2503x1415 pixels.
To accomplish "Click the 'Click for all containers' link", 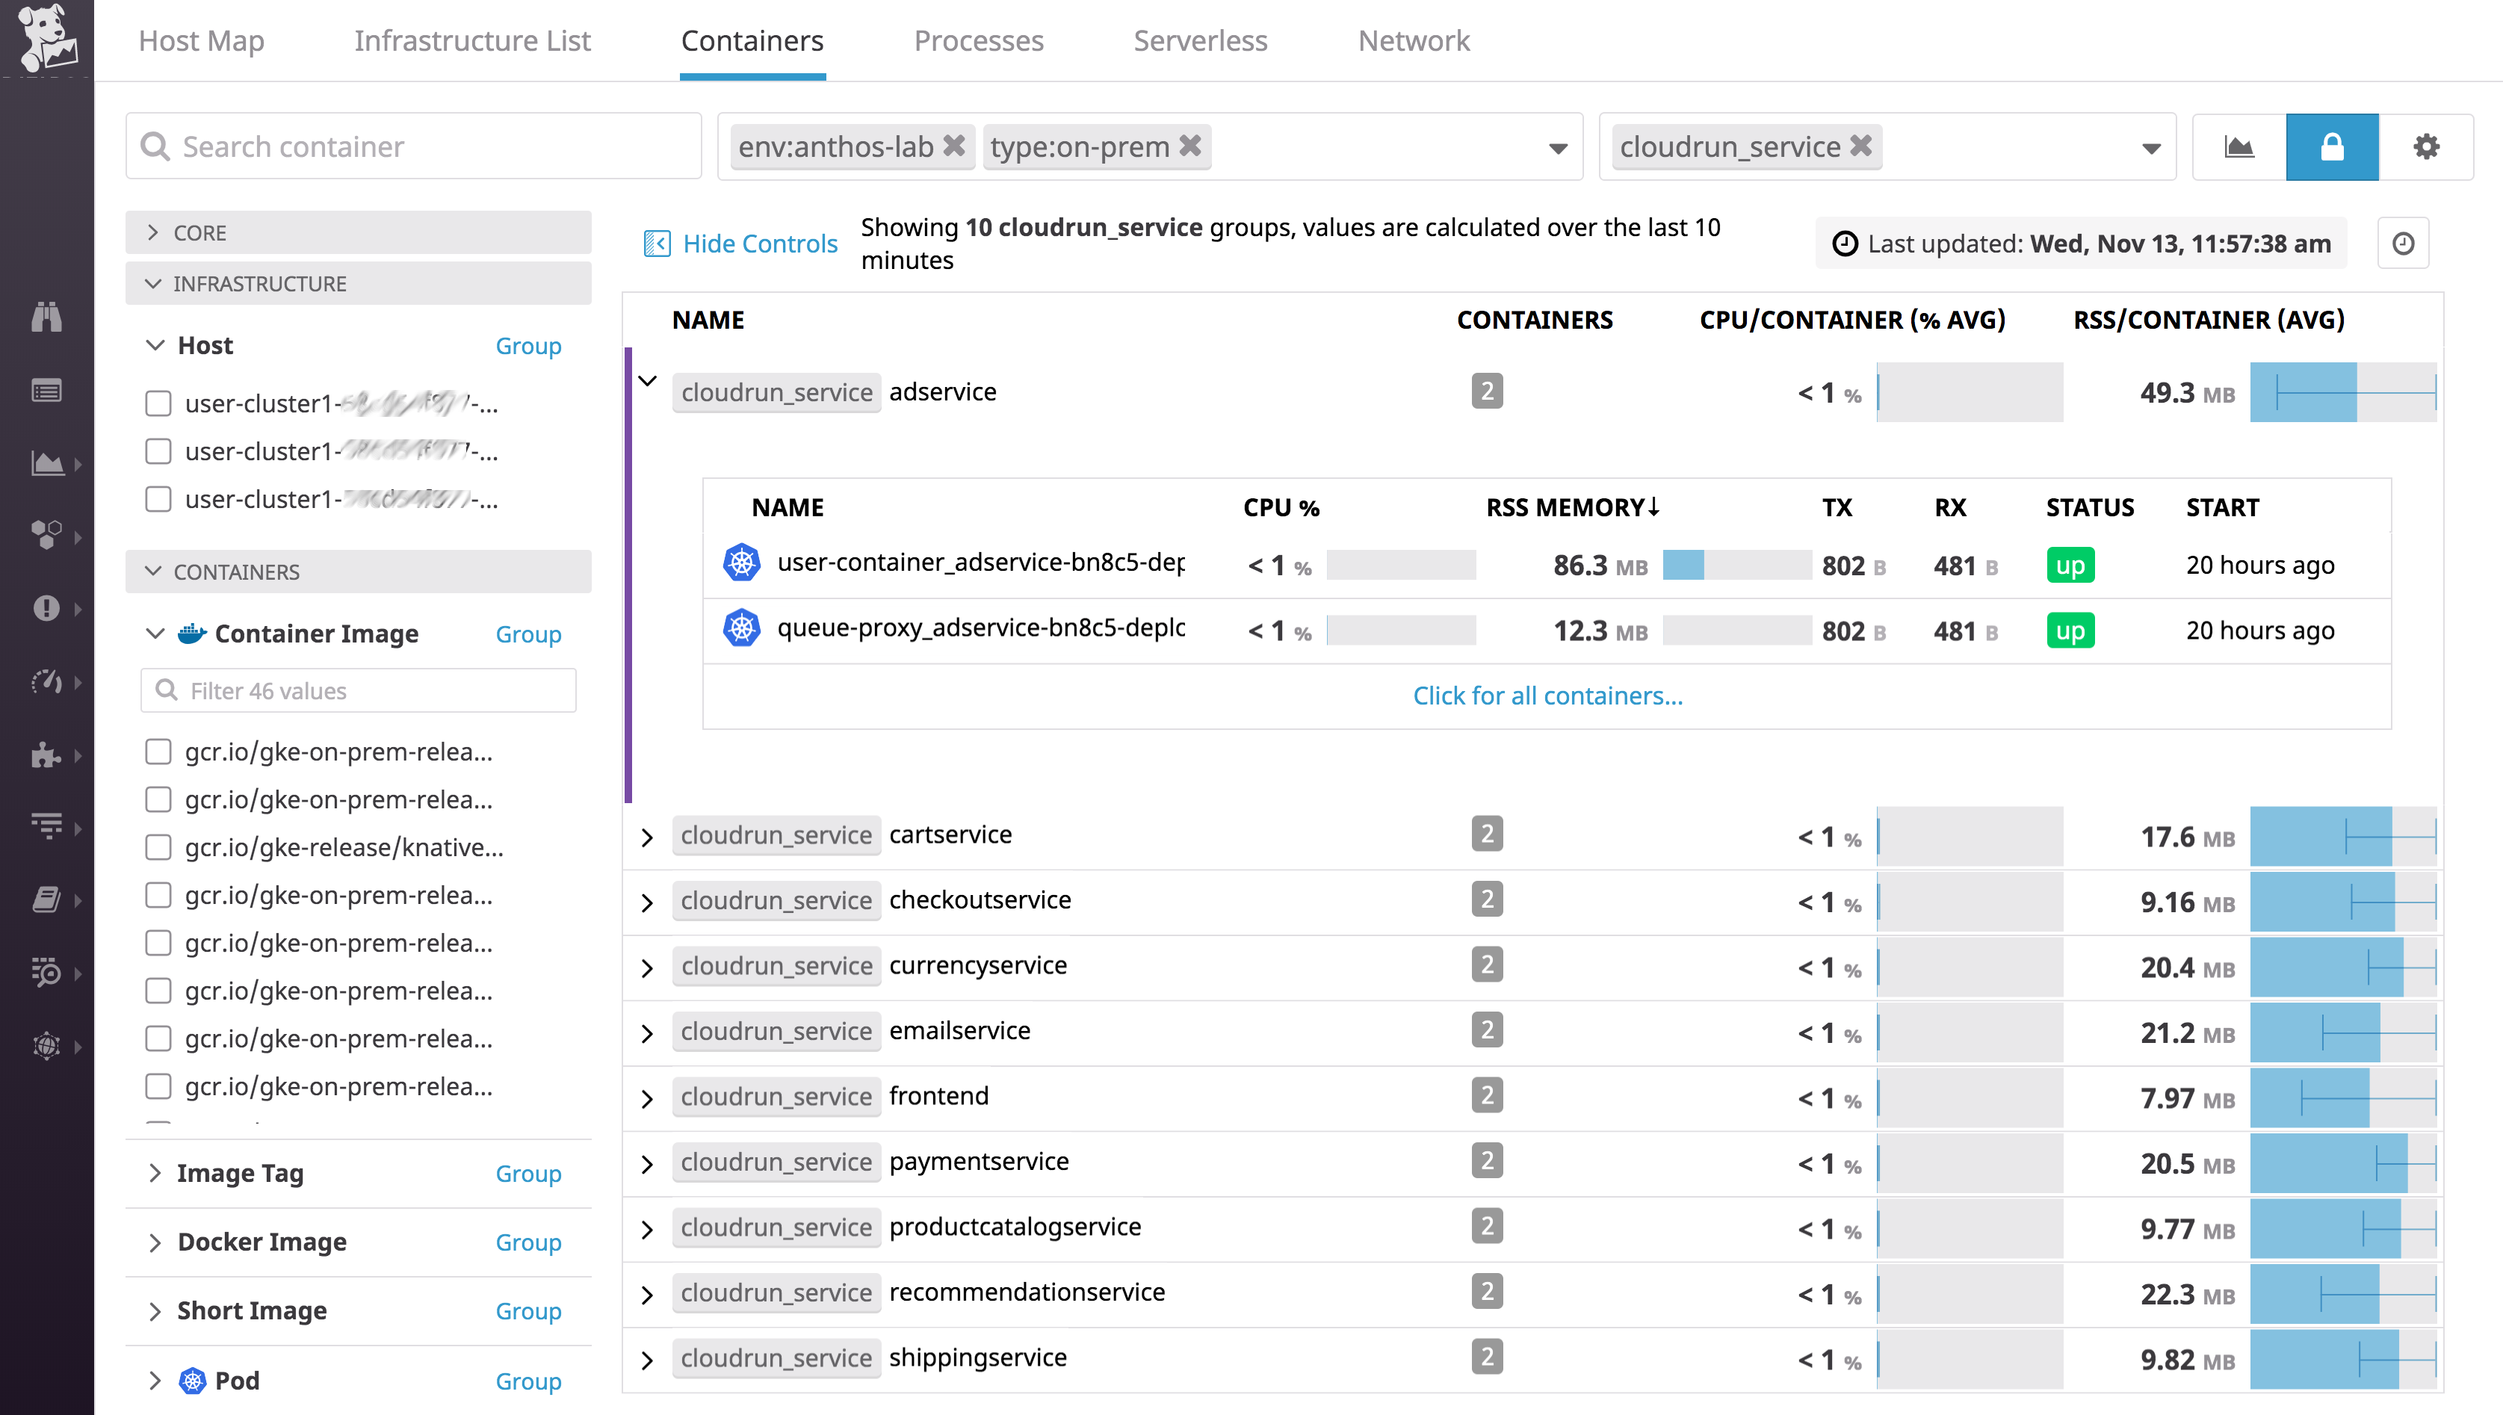I will tap(1547, 695).
